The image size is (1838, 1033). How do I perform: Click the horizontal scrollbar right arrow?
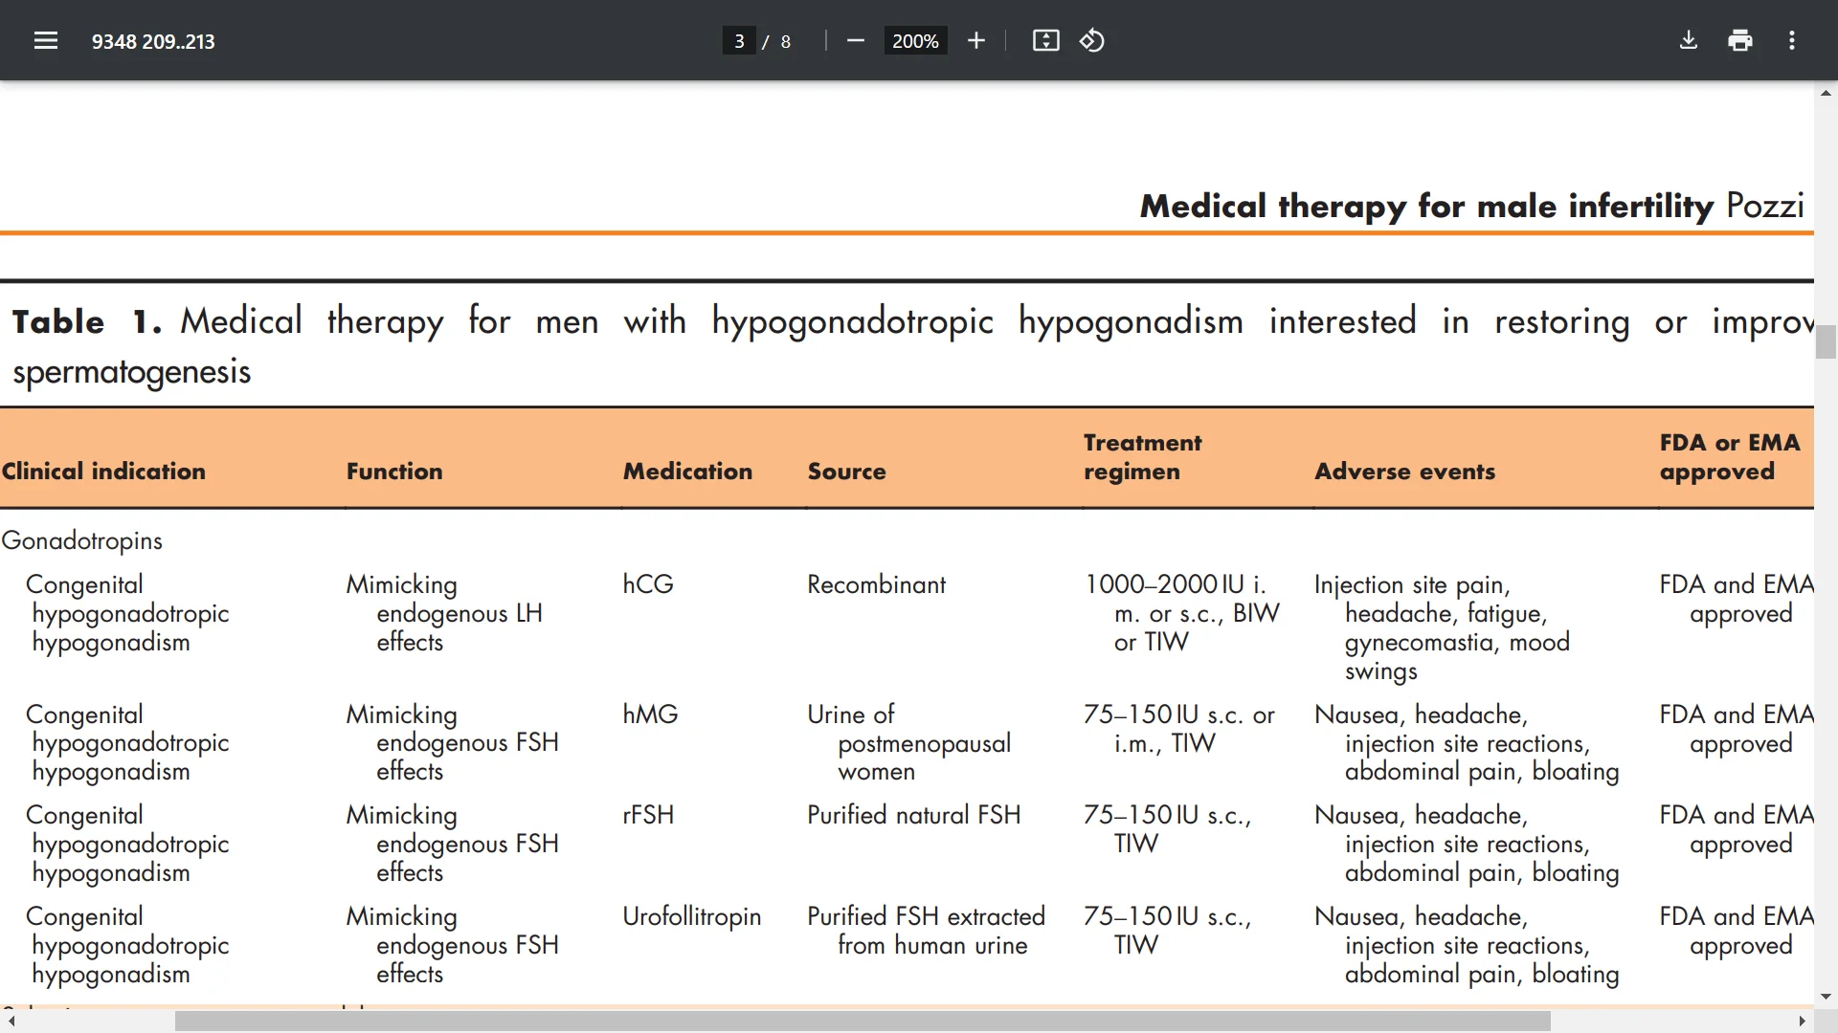click(x=1803, y=1022)
